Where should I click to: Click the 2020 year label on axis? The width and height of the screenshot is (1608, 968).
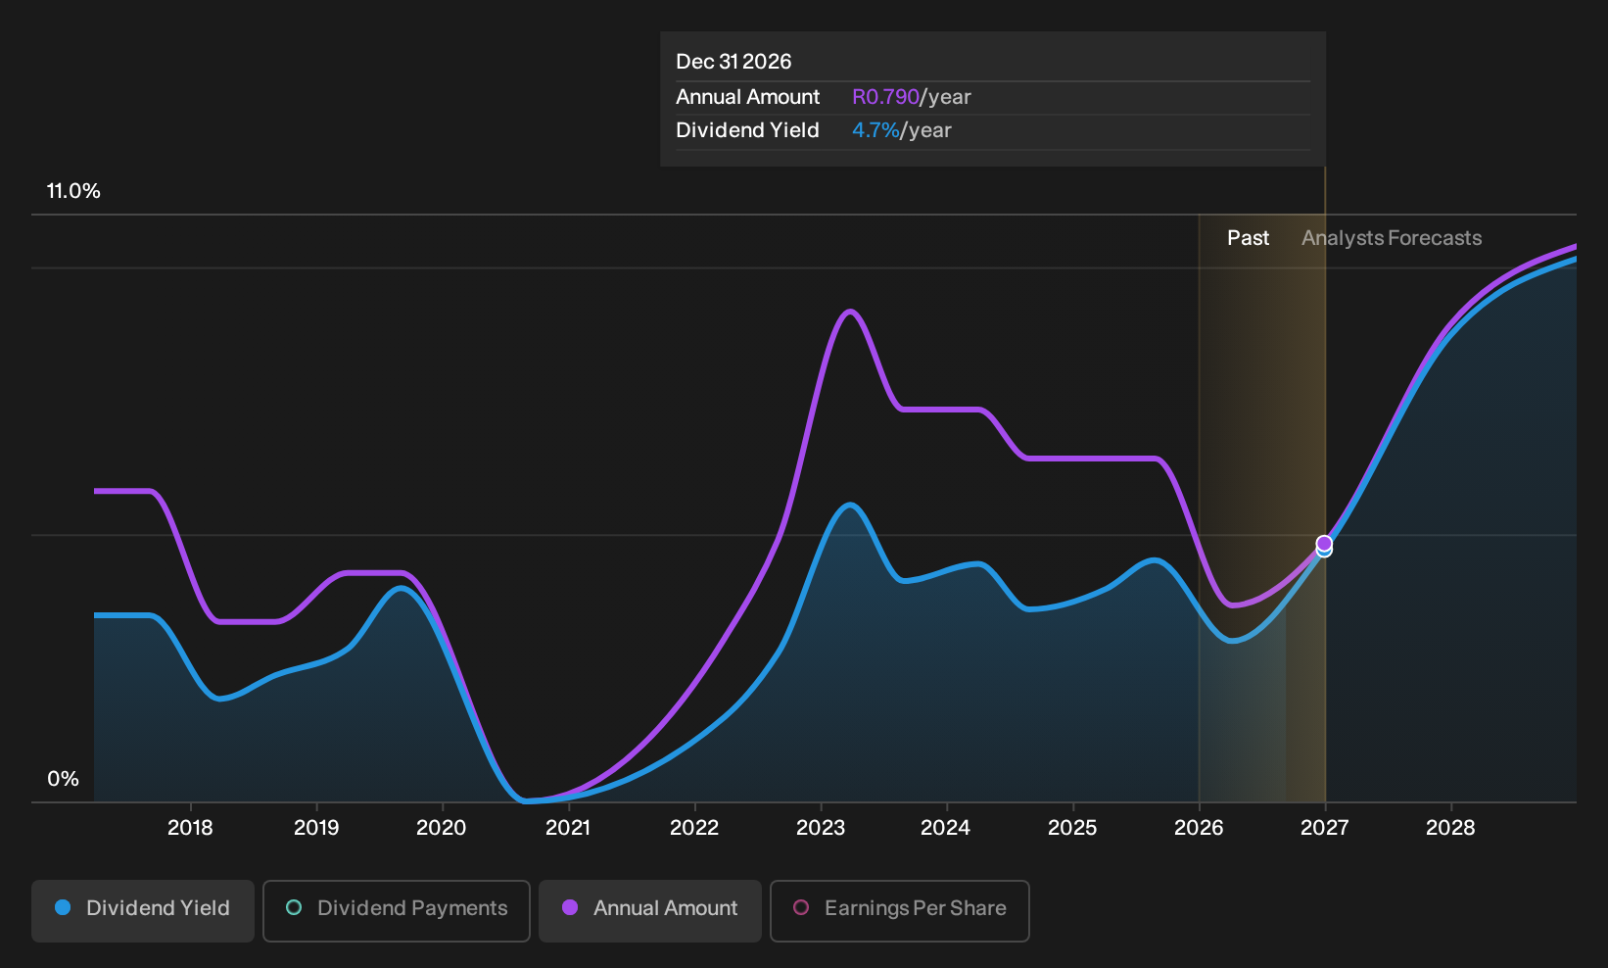click(x=442, y=828)
